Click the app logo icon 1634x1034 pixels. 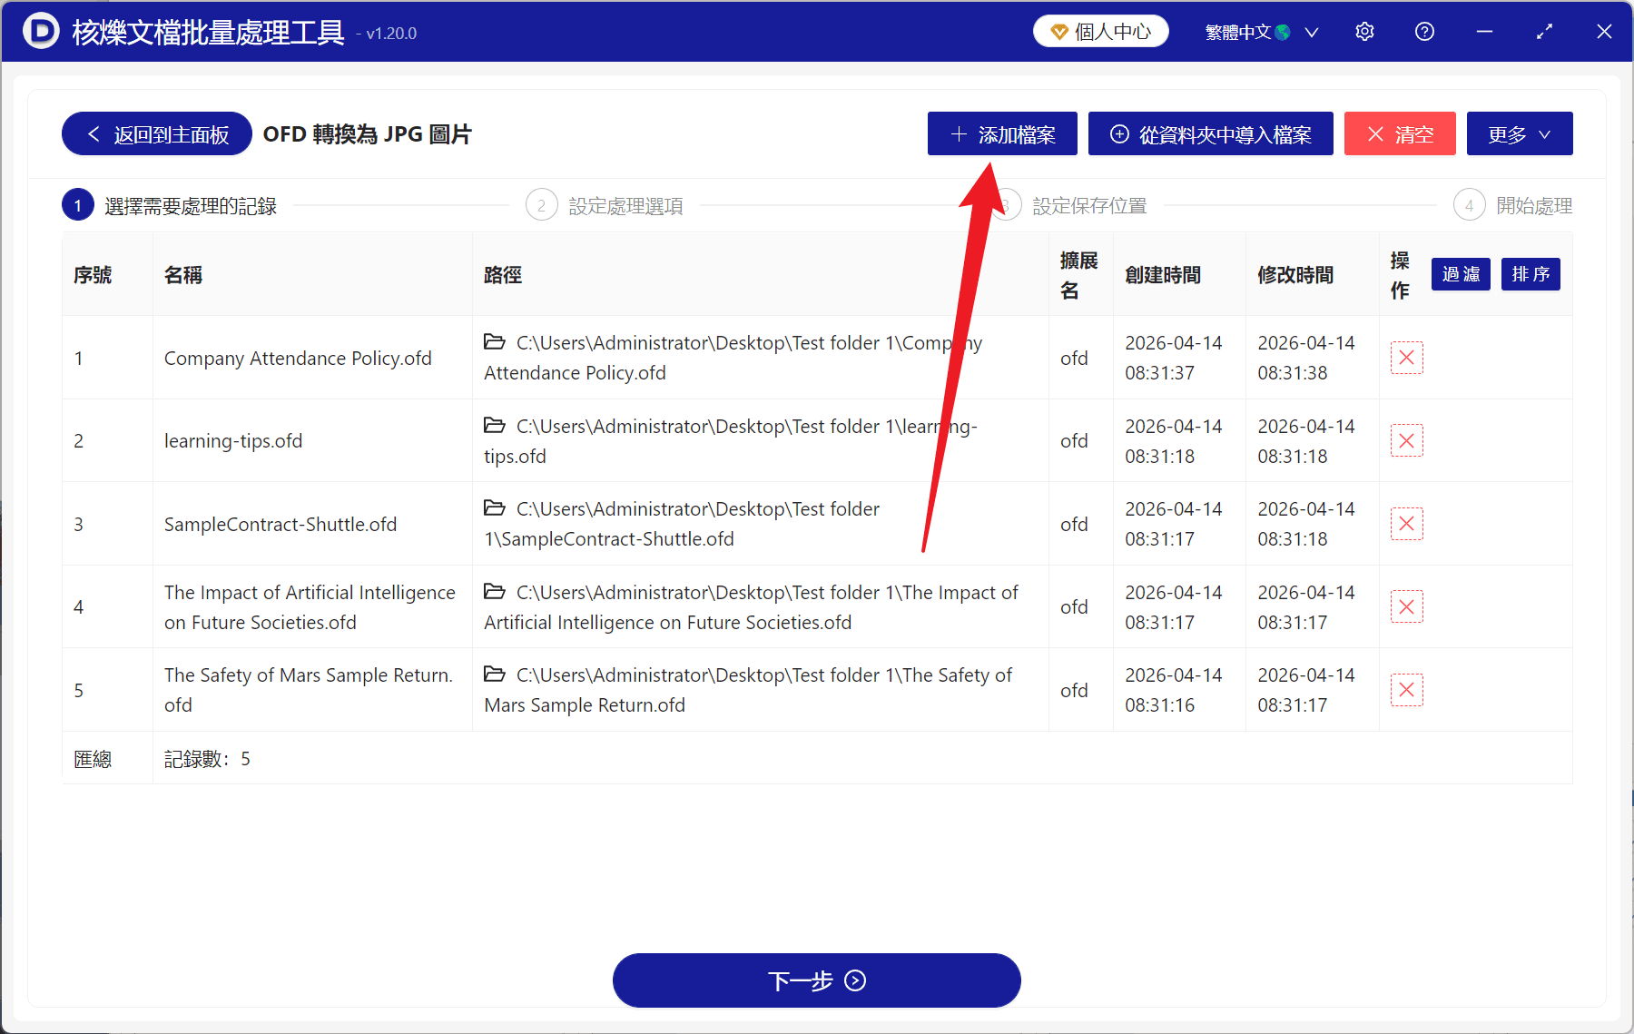tap(40, 31)
